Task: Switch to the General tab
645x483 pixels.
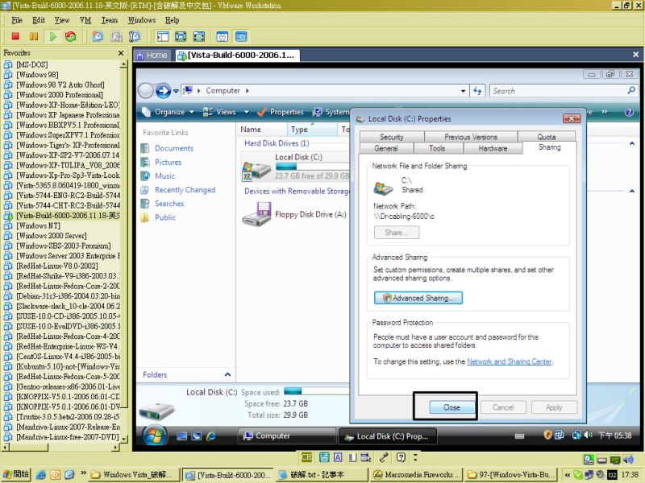Action: tap(386, 148)
